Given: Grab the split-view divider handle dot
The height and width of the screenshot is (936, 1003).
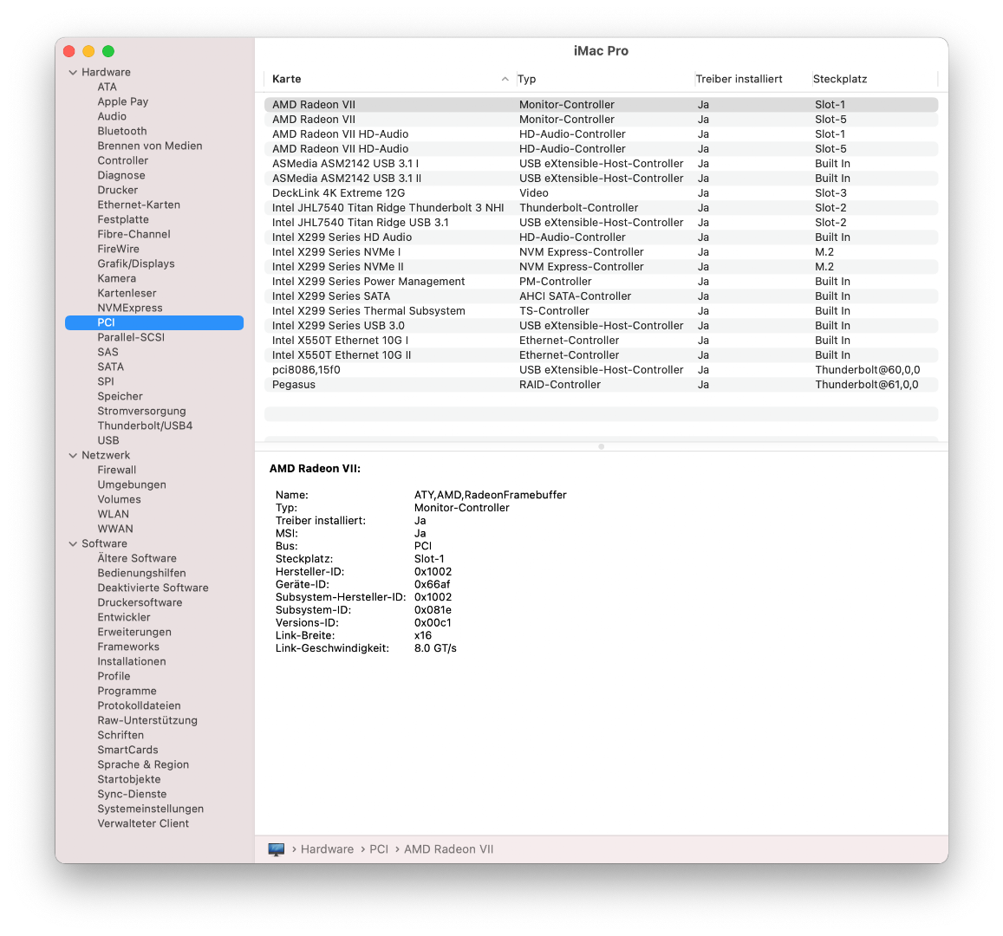Looking at the screenshot, I should pos(602,447).
